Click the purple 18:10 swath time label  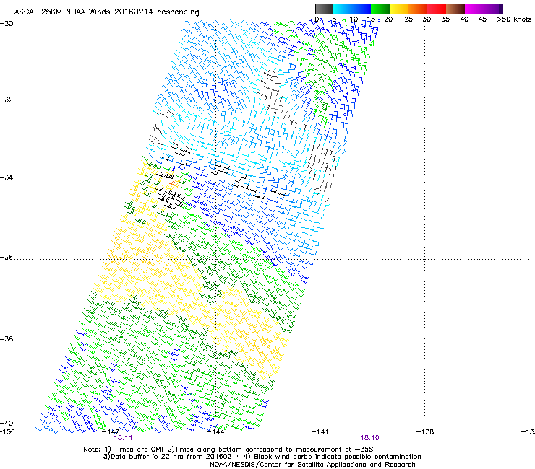coord(370,438)
